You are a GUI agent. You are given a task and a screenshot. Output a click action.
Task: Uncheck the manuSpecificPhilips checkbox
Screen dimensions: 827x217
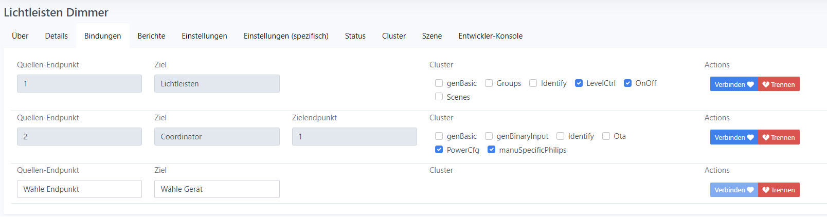(492, 150)
